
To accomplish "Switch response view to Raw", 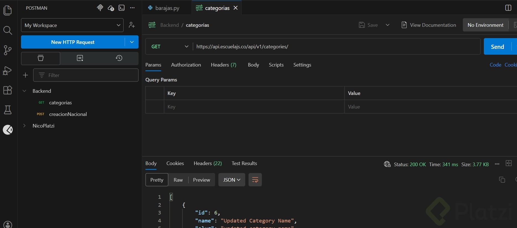I will pyautogui.click(x=178, y=180).
